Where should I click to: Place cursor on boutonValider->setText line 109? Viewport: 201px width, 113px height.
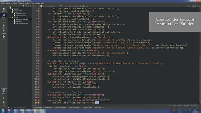tap(76, 103)
